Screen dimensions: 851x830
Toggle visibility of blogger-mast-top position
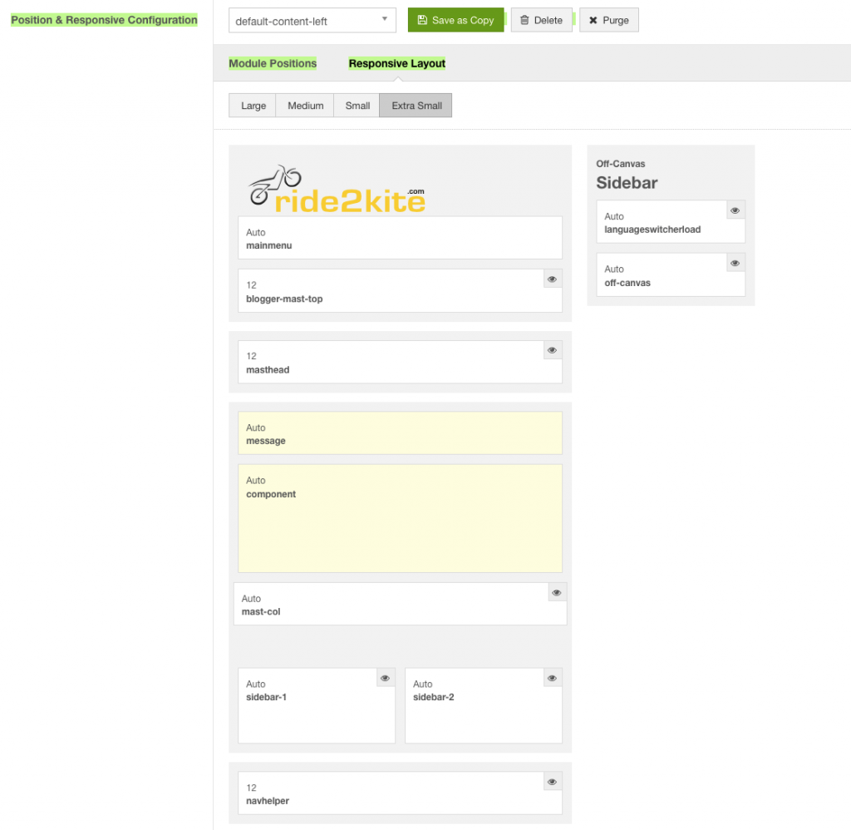click(552, 279)
